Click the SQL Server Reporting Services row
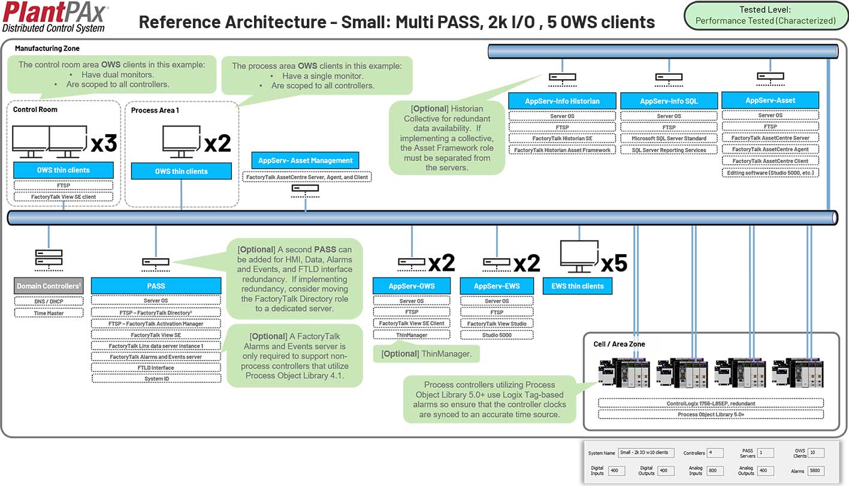The height and width of the screenshot is (486, 849). pyautogui.click(x=669, y=150)
